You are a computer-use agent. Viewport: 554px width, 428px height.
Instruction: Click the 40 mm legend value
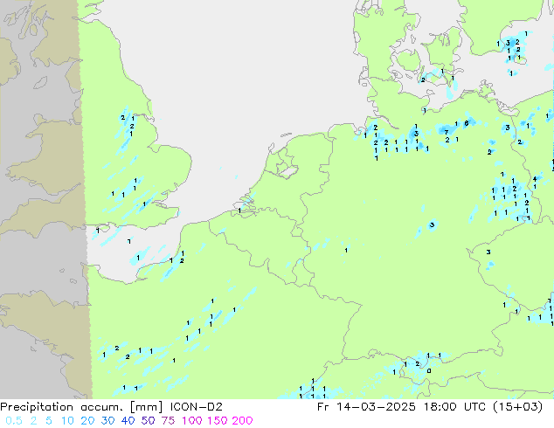128,421
